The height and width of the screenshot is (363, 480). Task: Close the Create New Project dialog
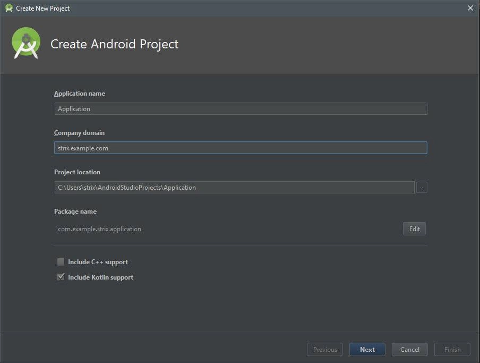click(470, 9)
